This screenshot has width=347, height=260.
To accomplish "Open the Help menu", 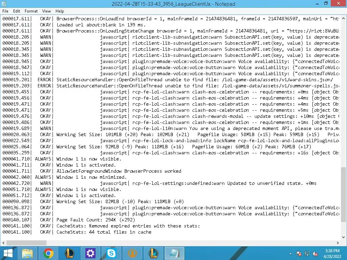I will point(60,11).
